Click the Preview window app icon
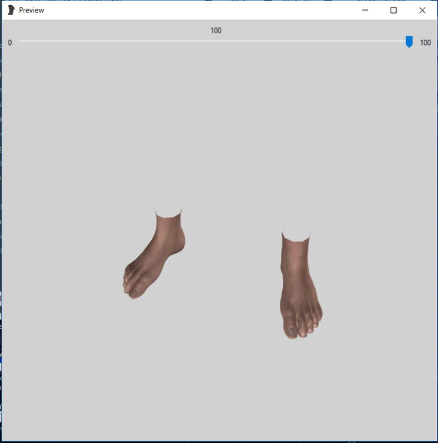The height and width of the screenshot is (443, 438). (x=11, y=10)
